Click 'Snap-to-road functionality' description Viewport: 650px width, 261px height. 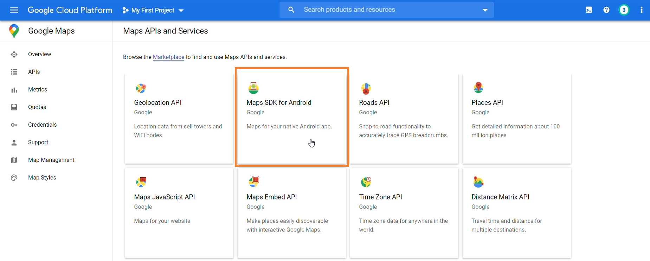click(403, 131)
